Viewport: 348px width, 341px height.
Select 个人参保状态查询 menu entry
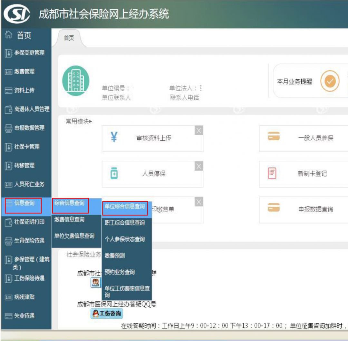coord(125,239)
